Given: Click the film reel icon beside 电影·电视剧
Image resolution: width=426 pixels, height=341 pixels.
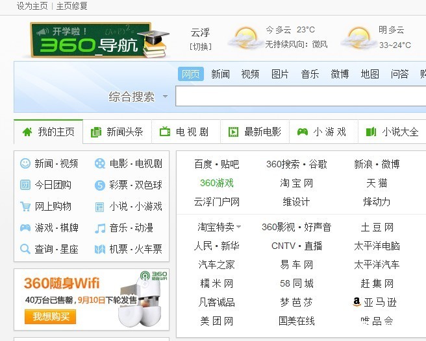Looking at the screenshot, I should (100, 163).
